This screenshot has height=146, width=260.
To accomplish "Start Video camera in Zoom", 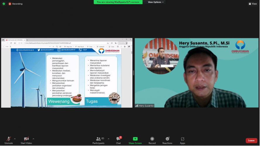I will pos(26,140).
